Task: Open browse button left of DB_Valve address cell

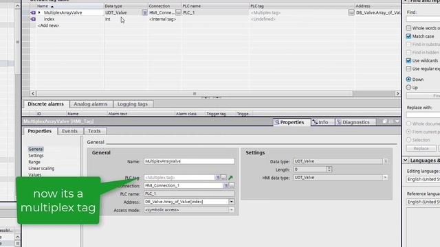Action: click(351, 12)
